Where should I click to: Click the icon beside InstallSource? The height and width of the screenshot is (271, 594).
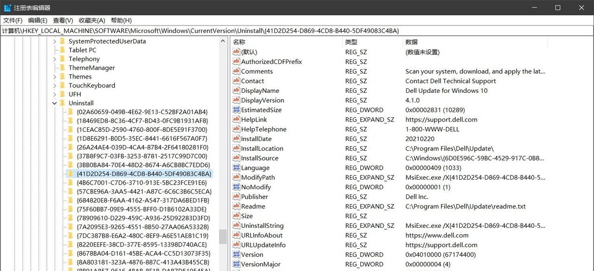236,158
